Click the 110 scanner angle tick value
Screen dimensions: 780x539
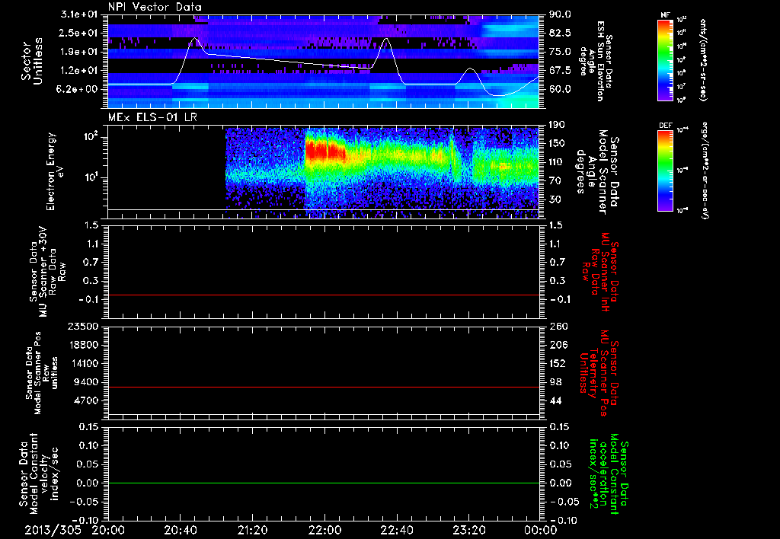point(557,162)
